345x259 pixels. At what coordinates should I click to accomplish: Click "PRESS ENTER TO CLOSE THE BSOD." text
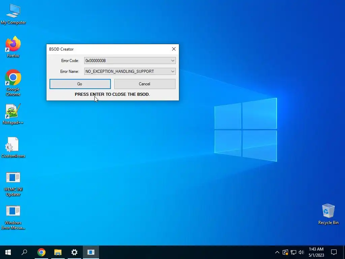pyautogui.click(x=112, y=94)
